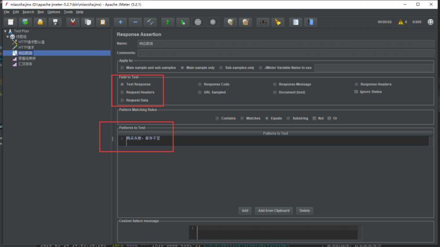
Task: Select Response Headers radio button
Action: point(356,84)
